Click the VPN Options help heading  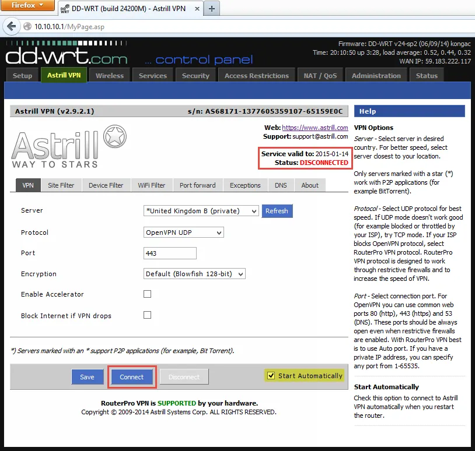click(373, 128)
